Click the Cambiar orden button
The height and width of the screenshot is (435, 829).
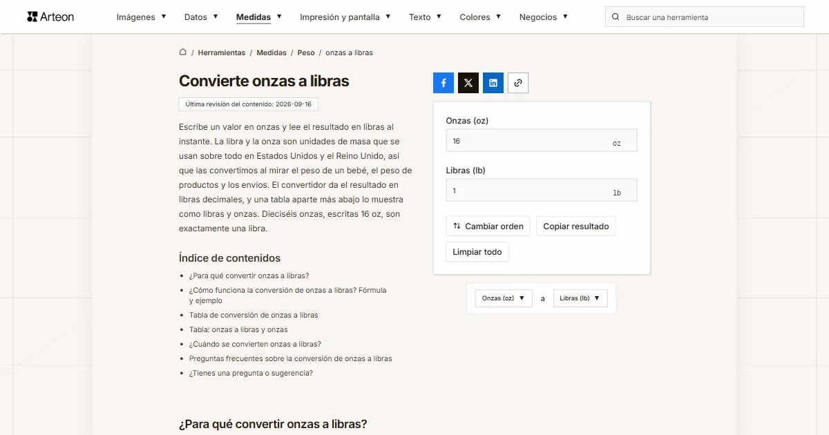point(488,226)
